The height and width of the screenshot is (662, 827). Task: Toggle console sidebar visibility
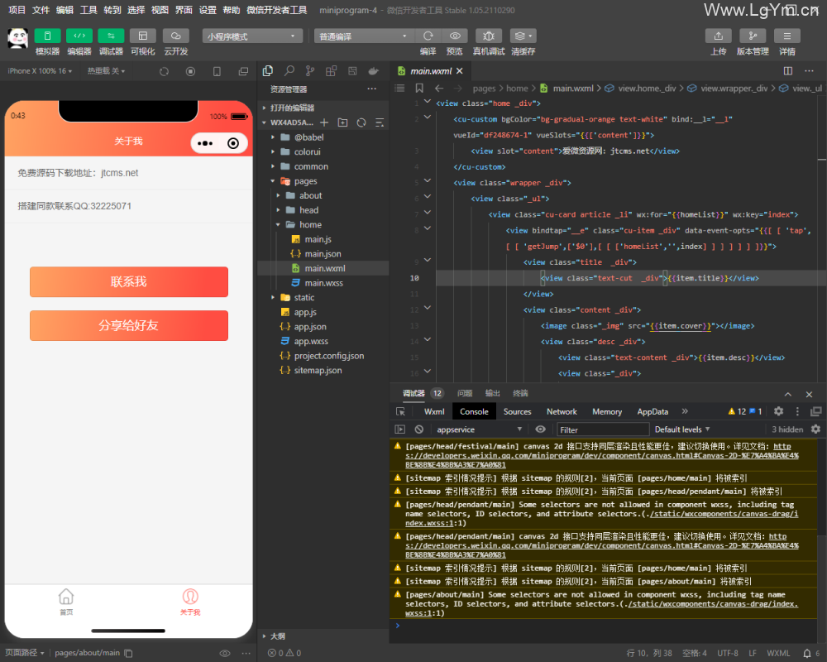400,429
